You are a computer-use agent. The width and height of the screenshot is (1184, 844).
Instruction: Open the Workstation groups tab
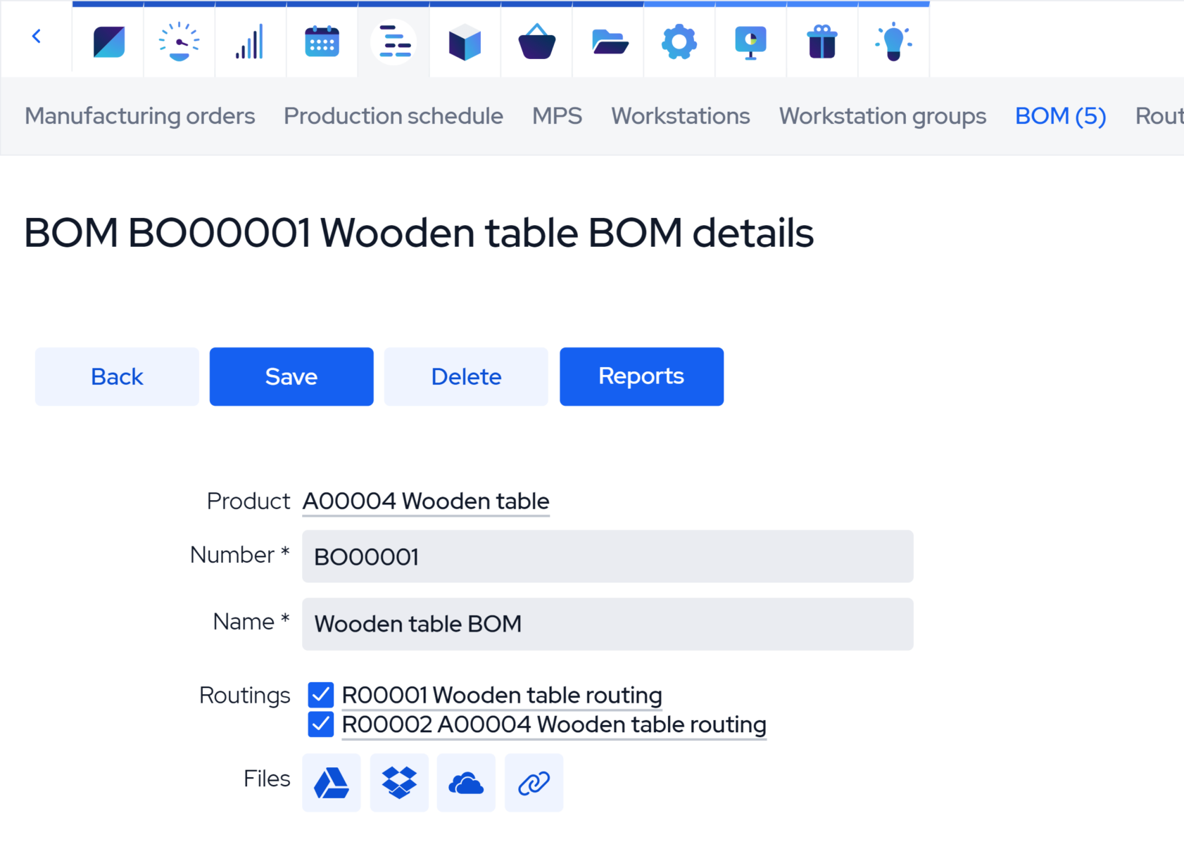(x=882, y=116)
